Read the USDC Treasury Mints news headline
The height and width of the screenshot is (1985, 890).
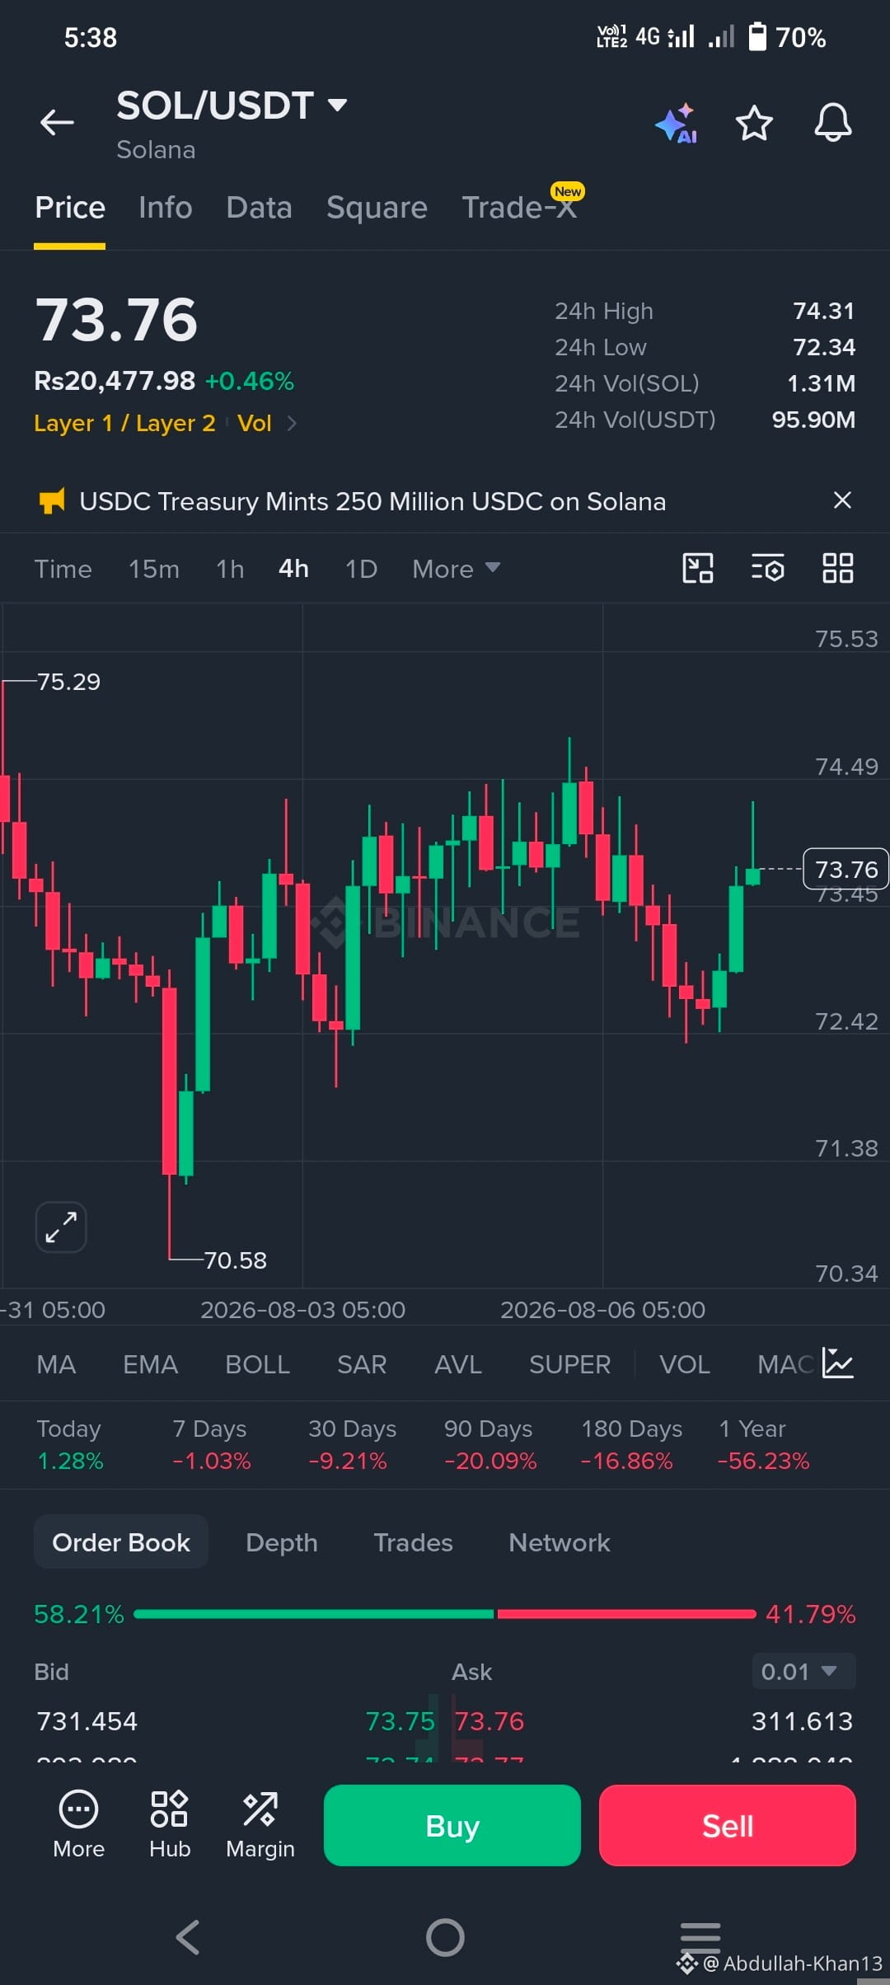click(x=372, y=501)
